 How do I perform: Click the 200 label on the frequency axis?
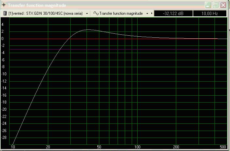point(176,147)
